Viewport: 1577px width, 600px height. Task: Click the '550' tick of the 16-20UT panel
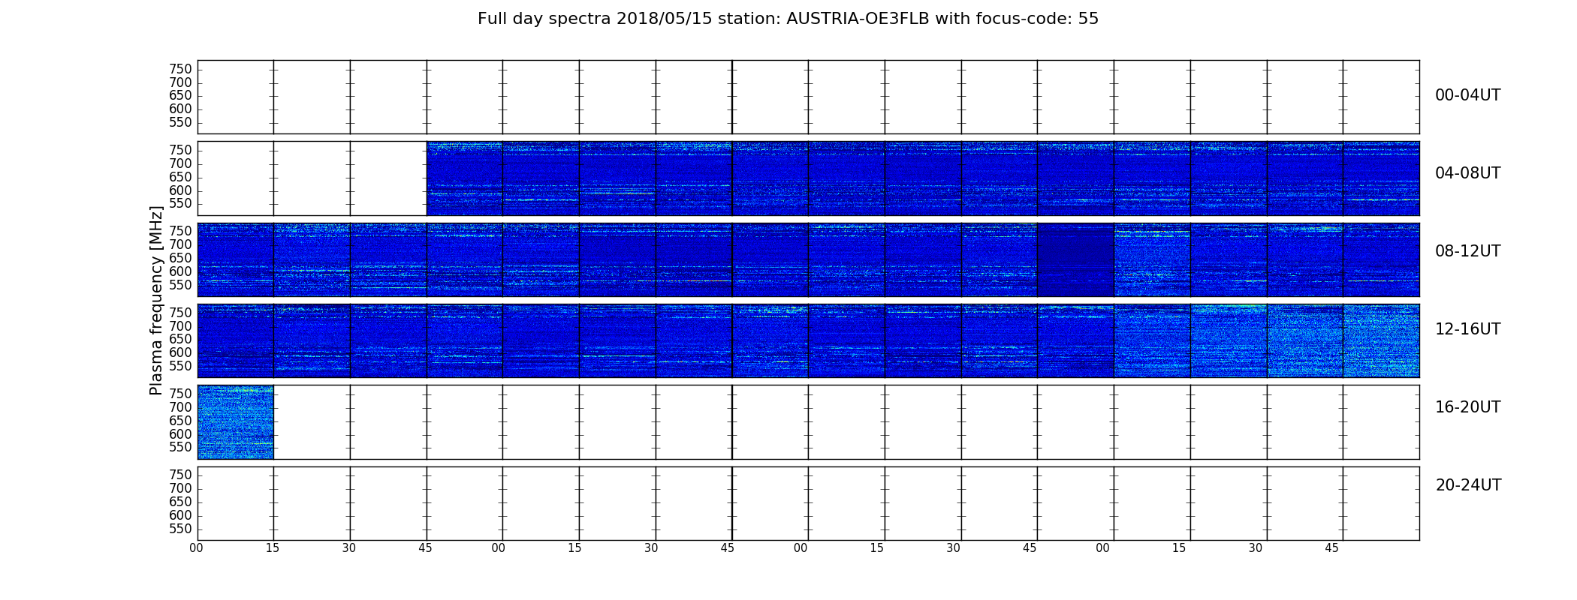[x=180, y=448]
